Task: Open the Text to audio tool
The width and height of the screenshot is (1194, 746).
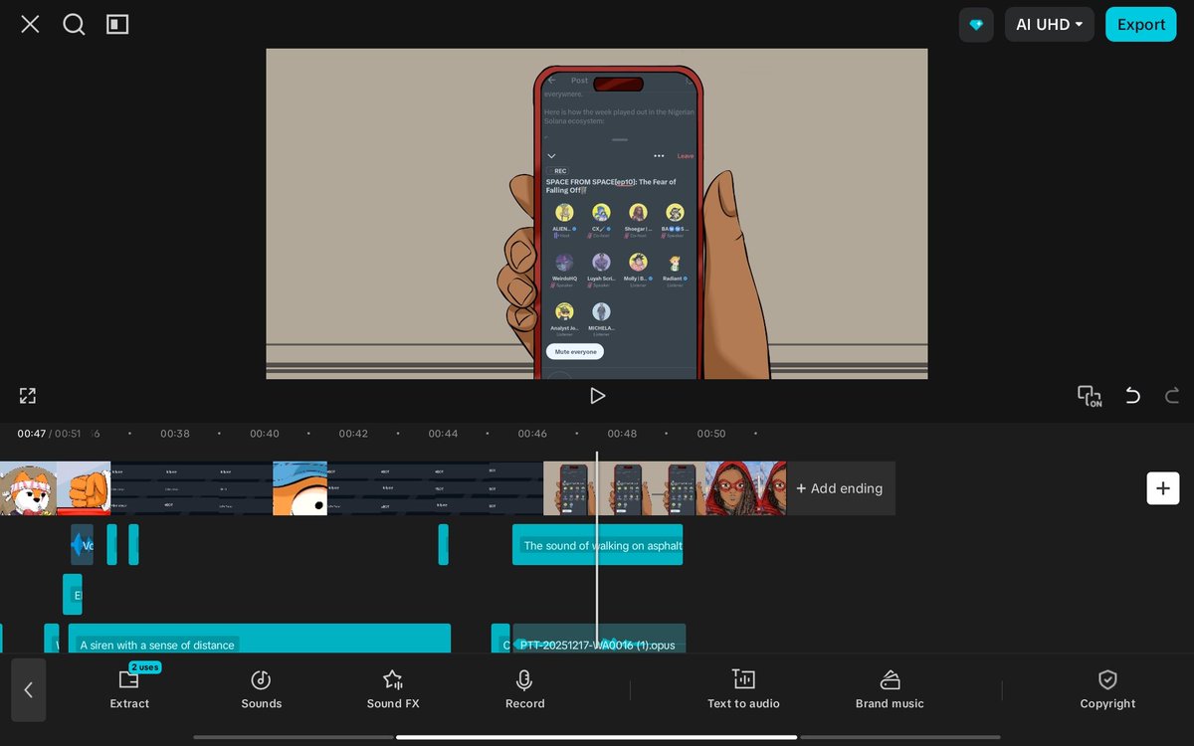Action: [743, 689]
